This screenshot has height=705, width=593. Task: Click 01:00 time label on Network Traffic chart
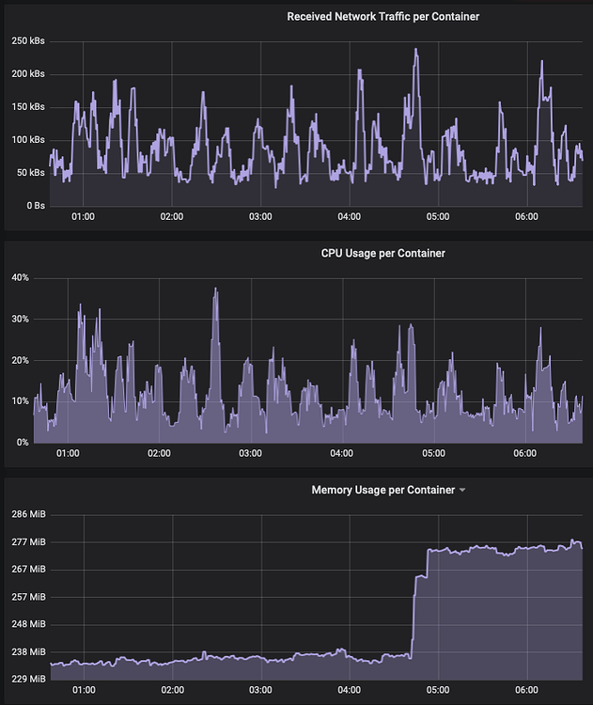pos(84,217)
